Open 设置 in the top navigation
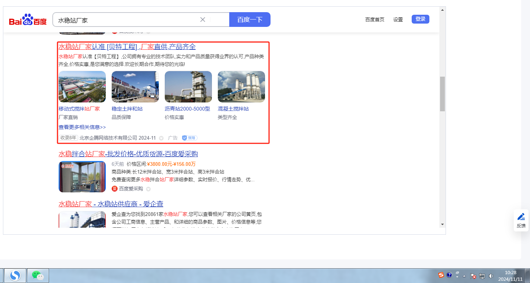The height and width of the screenshot is (283, 530). pos(398,20)
